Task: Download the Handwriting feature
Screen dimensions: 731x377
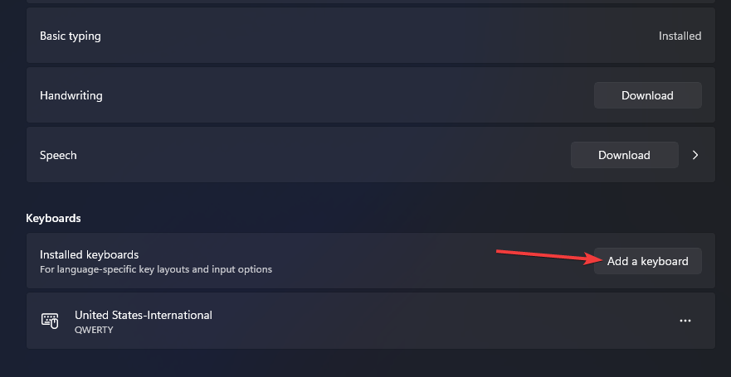Action: 647,95
